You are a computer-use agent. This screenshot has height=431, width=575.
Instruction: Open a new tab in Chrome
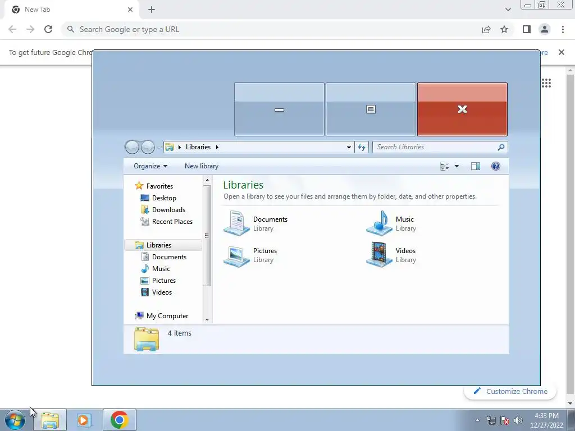(152, 10)
